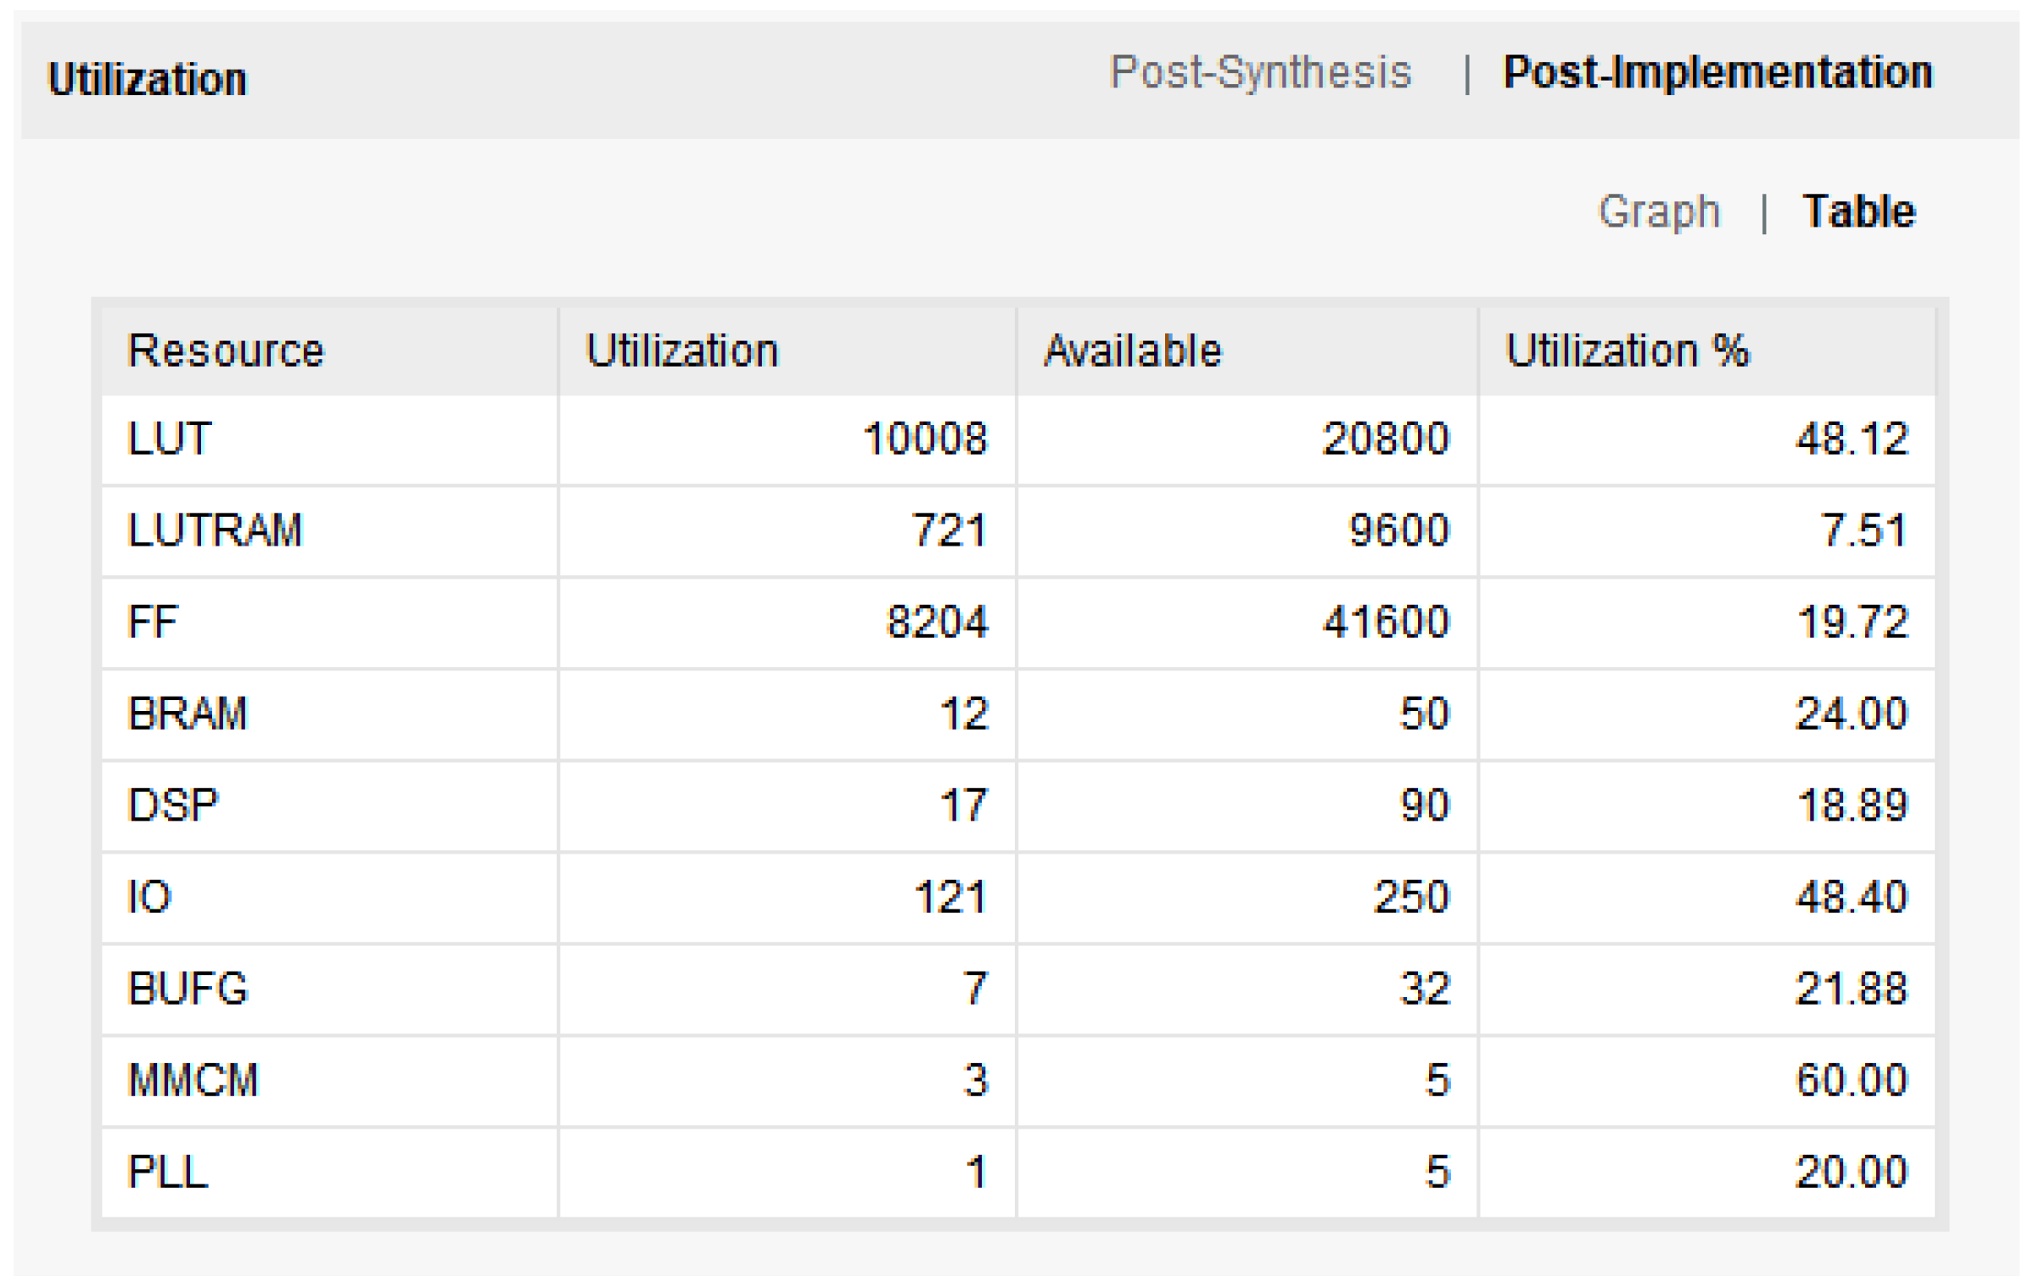
Task: Click the FF resource cell
Action: (x=153, y=622)
